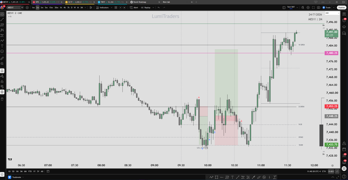This screenshot has width=348, height=180.
Task: Open the forecasting and measurement tools
Action: [2, 35]
